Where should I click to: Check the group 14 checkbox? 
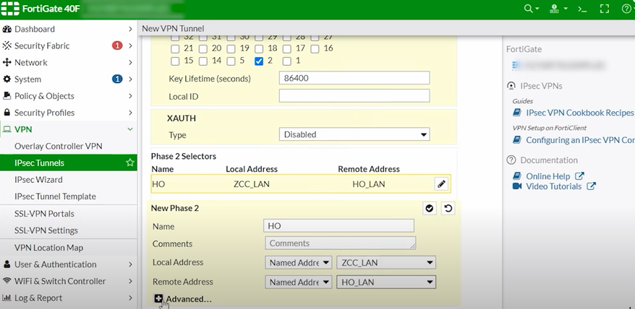(203, 61)
